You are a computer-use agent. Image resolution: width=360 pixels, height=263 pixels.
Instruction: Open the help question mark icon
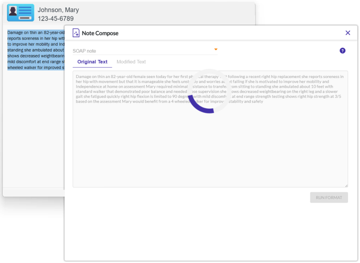(x=342, y=51)
